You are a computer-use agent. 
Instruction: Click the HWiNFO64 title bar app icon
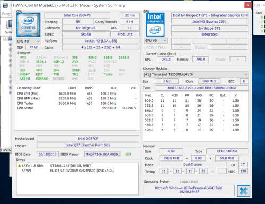(5, 5)
